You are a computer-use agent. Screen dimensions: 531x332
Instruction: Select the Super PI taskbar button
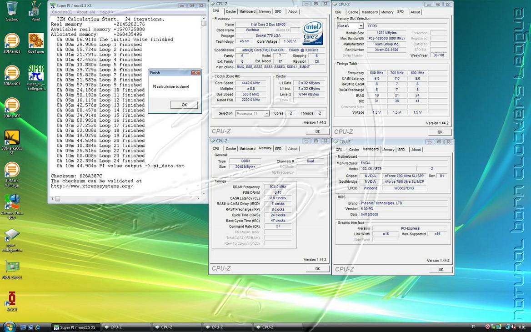pyautogui.click(x=75, y=327)
